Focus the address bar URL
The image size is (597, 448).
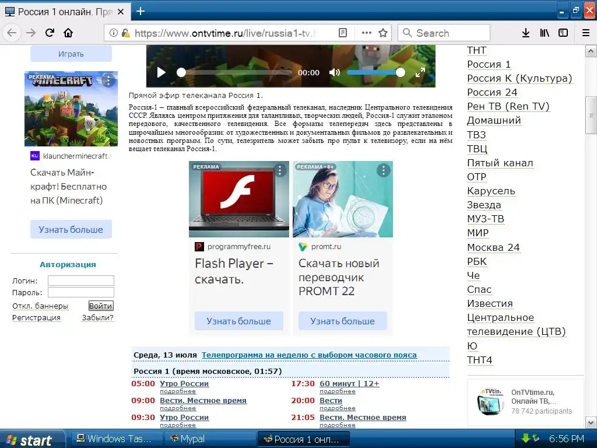click(224, 33)
